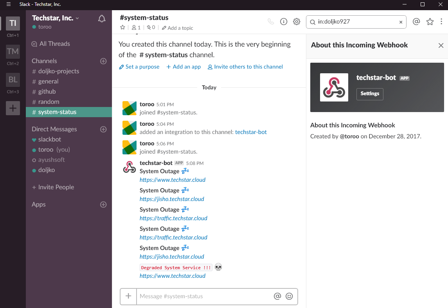448x308 pixels.
Task: Open techstar.cloud link under Degraded System Service
Action: pos(173,275)
